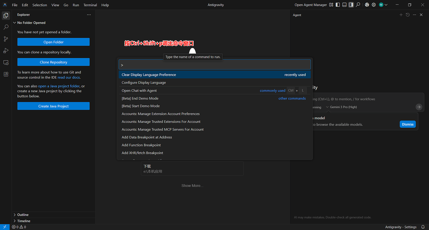Open the Terminal menu
This screenshot has height=230, width=429.
click(90, 5)
